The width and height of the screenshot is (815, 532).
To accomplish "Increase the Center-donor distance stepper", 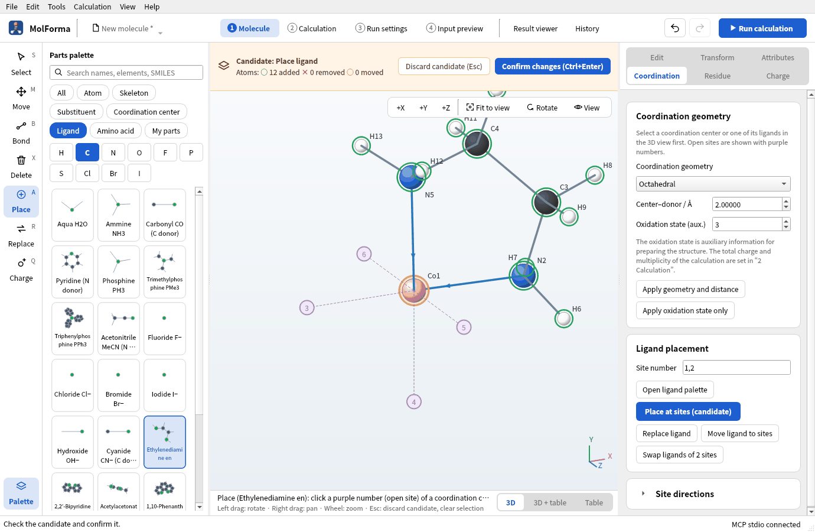I will tap(786, 201).
